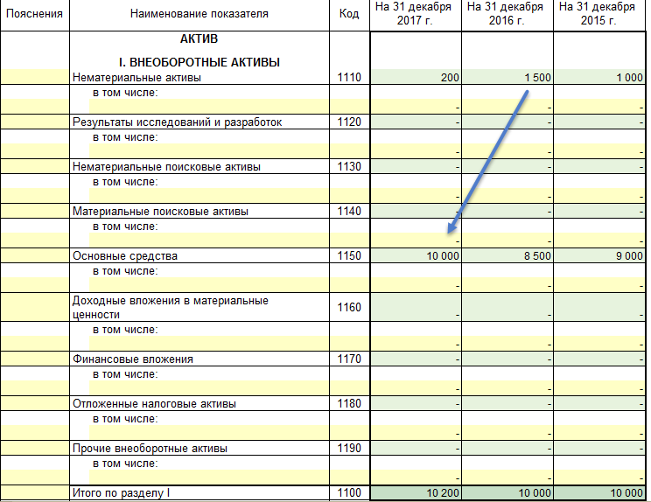Click the 'Код' column header

(x=348, y=15)
